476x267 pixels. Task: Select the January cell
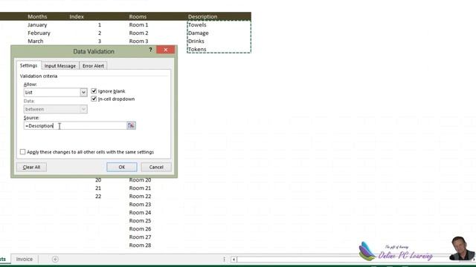tap(37, 24)
